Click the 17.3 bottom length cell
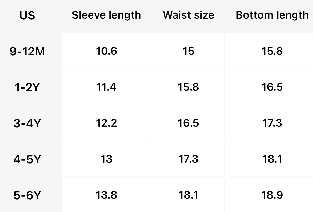This screenshot has width=313, height=212. pos(272,123)
